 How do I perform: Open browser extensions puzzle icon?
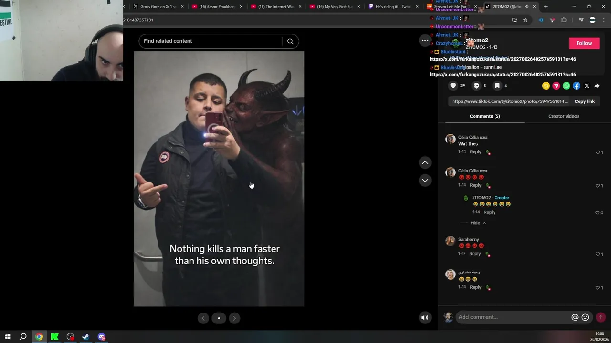point(564,20)
